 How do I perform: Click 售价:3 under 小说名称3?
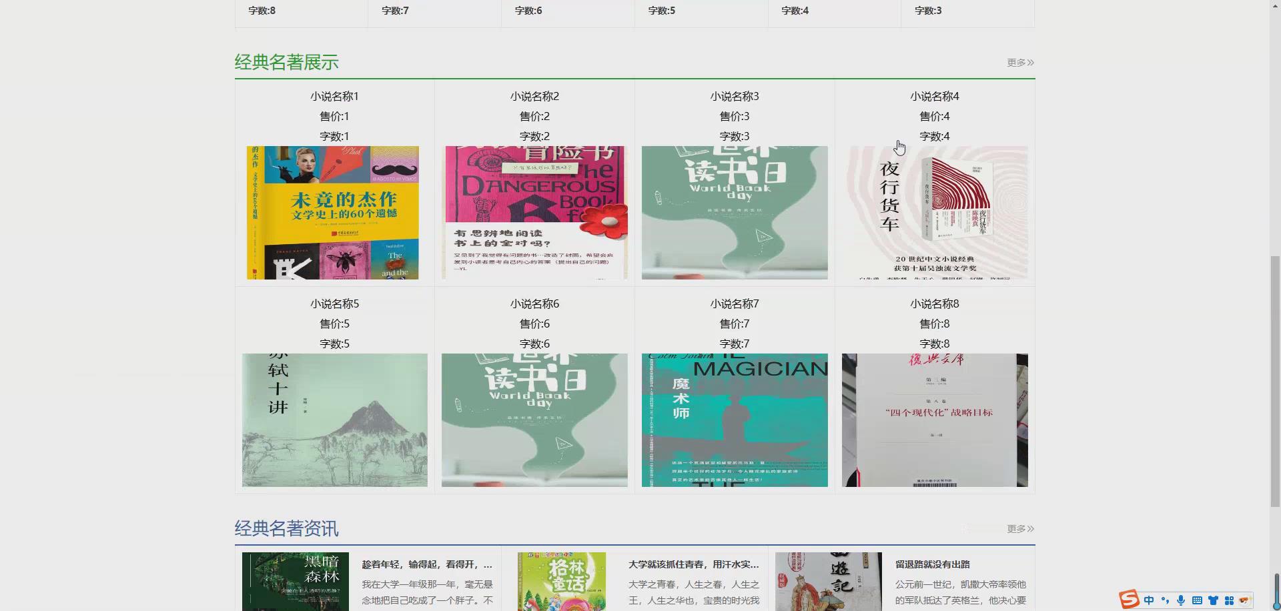point(735,117)
